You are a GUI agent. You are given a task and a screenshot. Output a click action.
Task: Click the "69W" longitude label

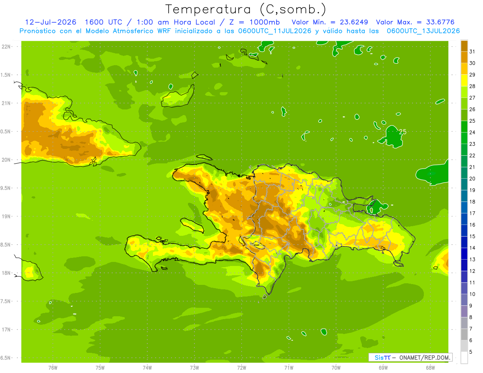tap(383, 367)
